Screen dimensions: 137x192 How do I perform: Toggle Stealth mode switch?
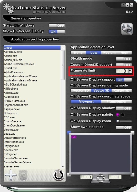(124, 59)
